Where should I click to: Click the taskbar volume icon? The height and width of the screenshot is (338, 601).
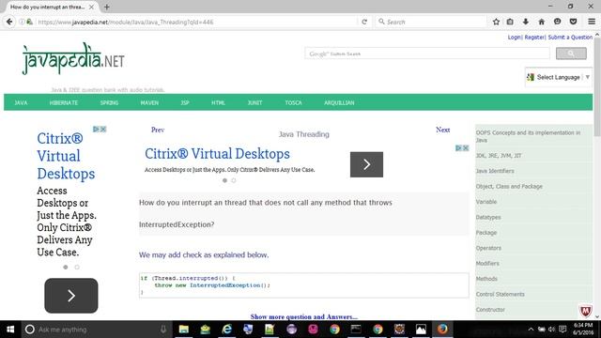[x=551, y=330]
